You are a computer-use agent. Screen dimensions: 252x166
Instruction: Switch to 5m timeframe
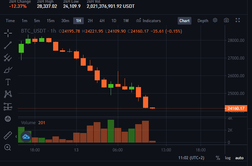[x=37, y=21]
